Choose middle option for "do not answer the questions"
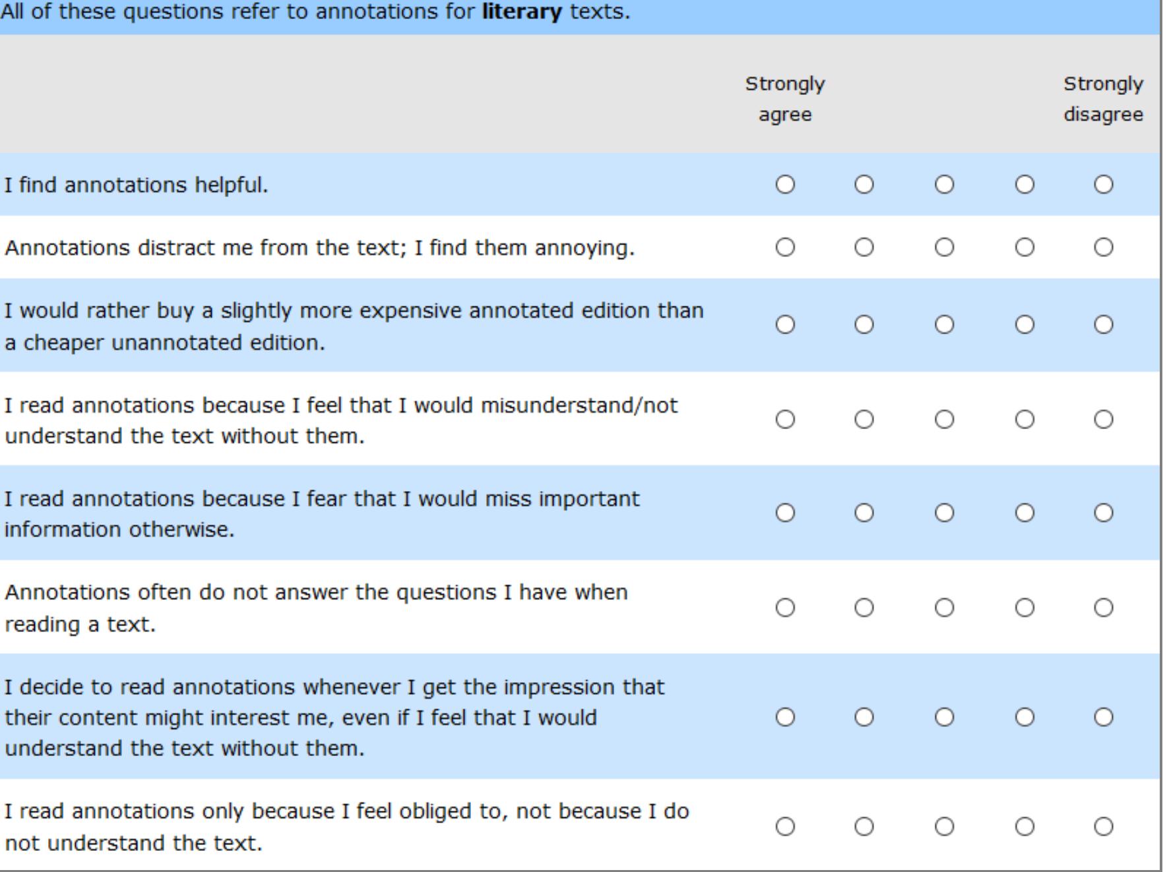The image size is (1167, 872). [x=944, y=607]
